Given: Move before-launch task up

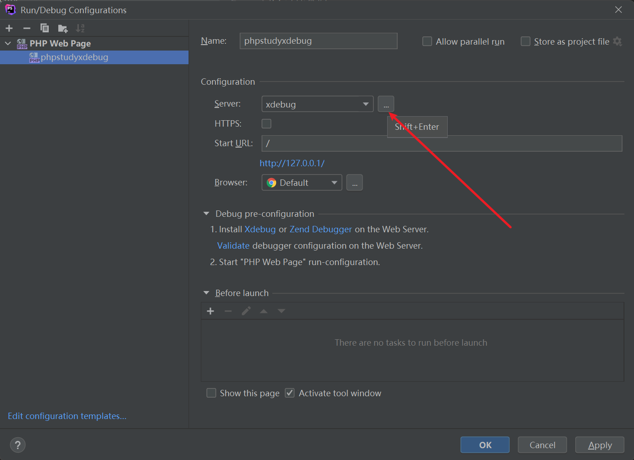Looking at the screenshot, I should [x=264, y=311].
